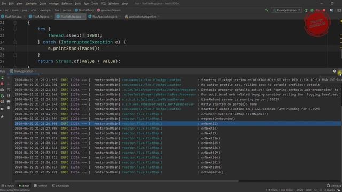This screenshot has width=342, height=192.
Task: Open Run panel settings gear
Action: [335, 71]
